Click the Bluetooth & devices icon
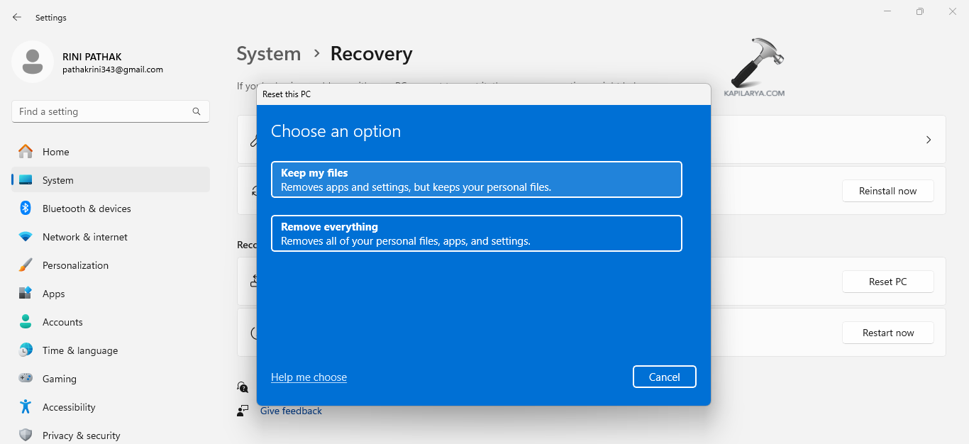This screenshot has width=969, height=444. [26, 209]
